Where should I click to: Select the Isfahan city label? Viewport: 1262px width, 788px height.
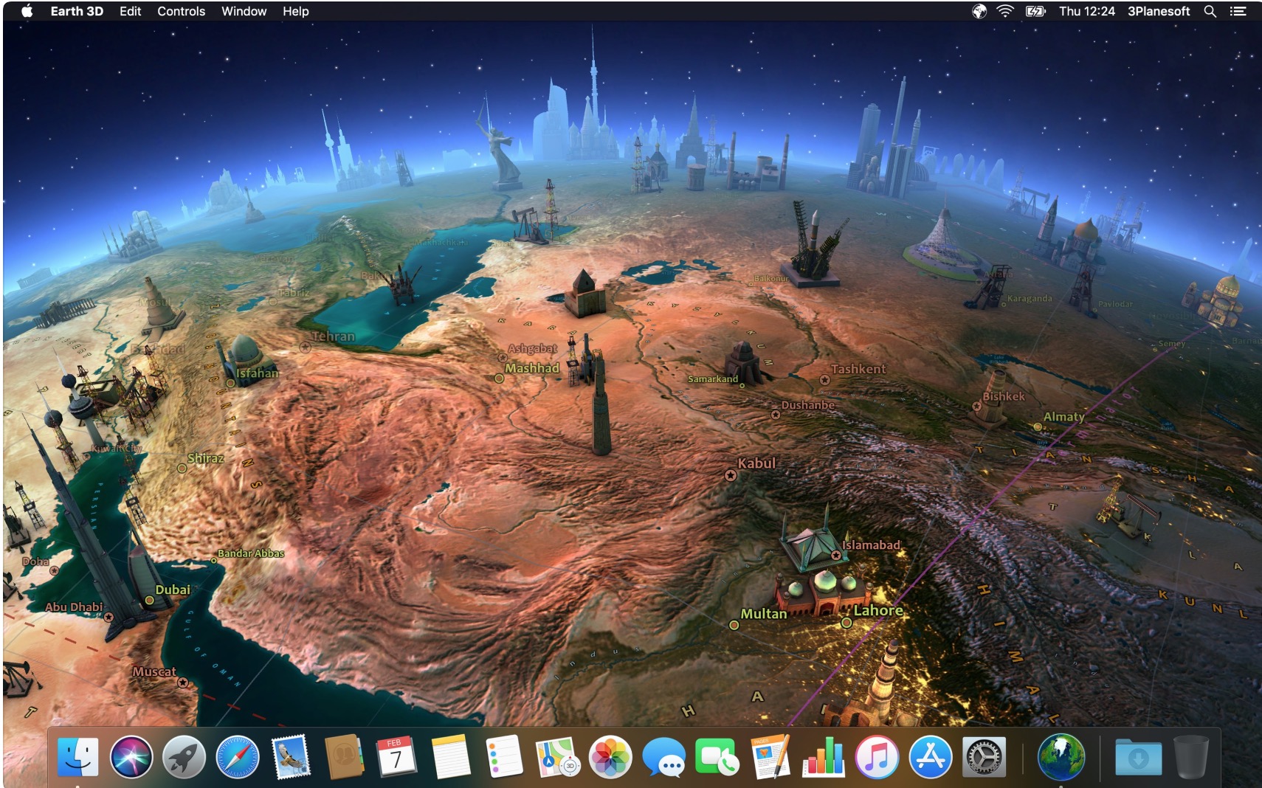258,373
